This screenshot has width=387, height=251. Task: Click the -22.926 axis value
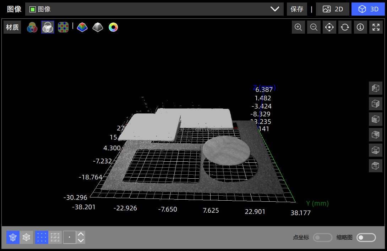pyautogui.click(x=125, y=208)
